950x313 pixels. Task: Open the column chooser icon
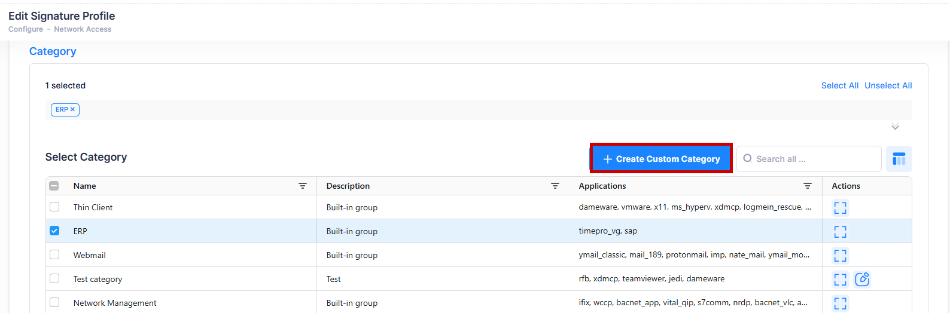pyautogui.click(x=899, y=159)
